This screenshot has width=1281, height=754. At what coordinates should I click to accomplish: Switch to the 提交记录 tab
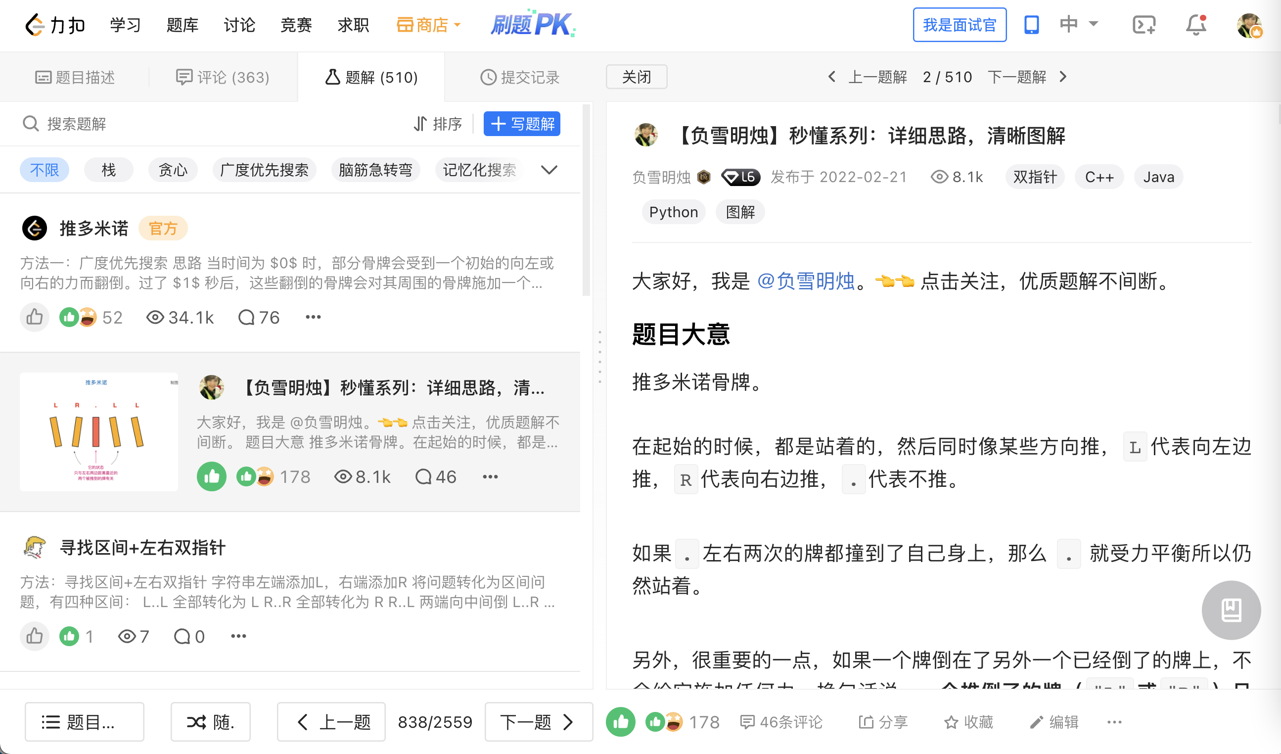519,77
